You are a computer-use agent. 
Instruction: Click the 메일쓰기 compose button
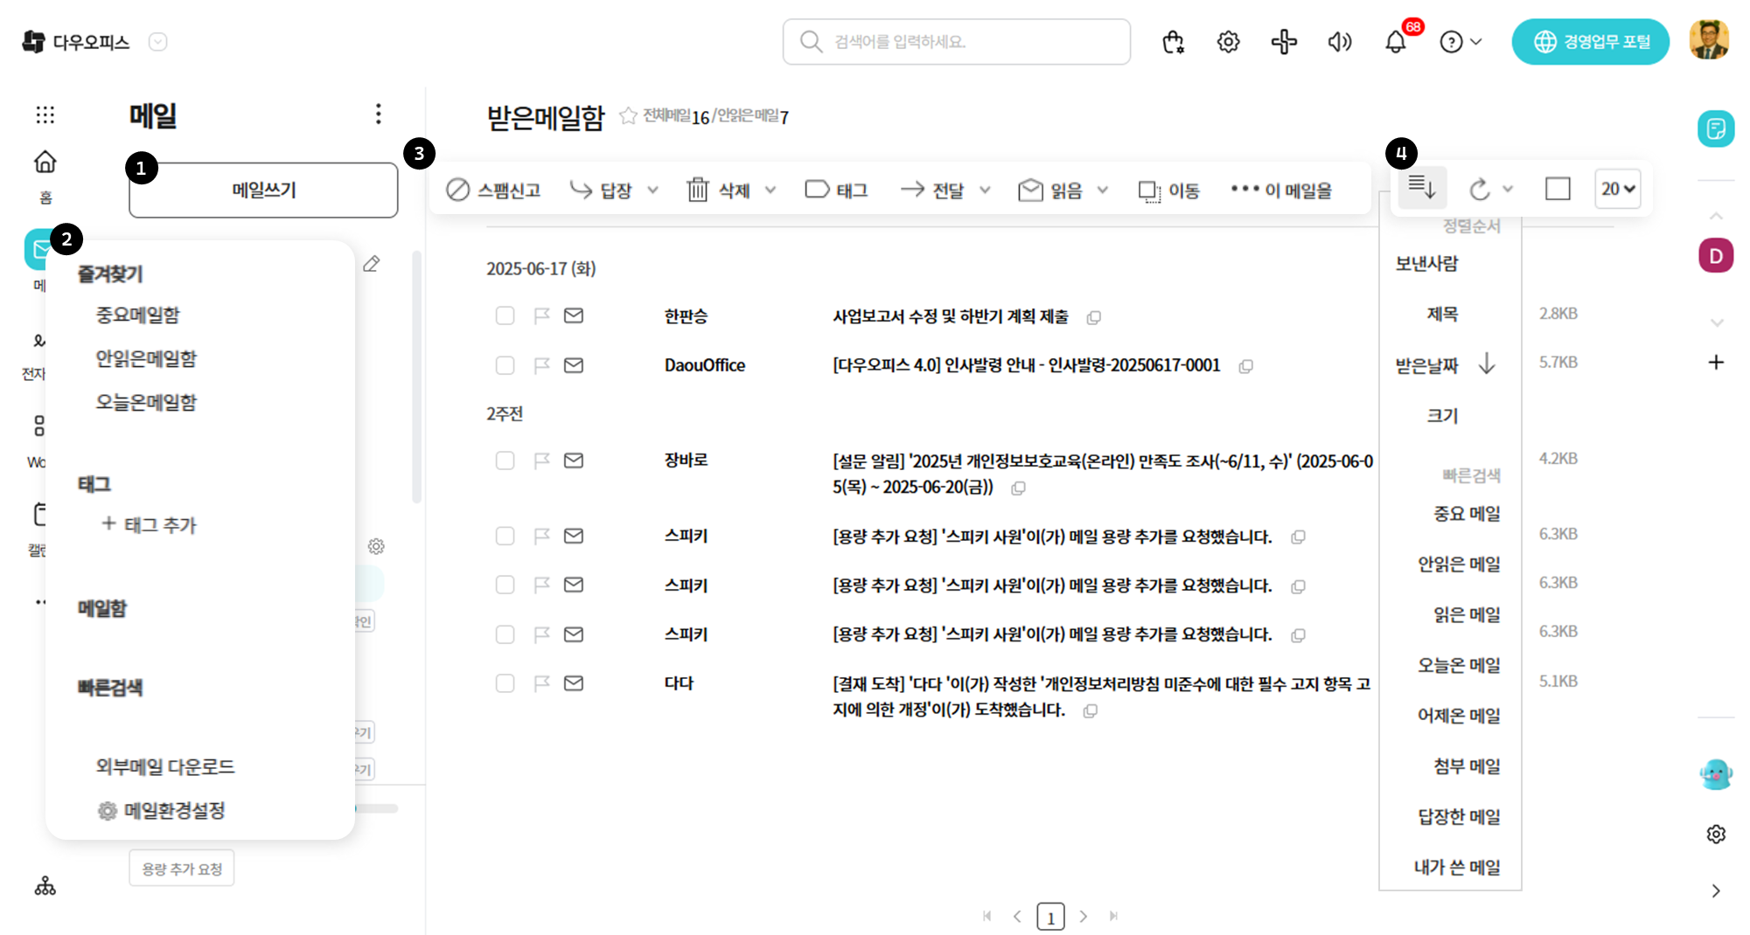[x=263, y=190]
